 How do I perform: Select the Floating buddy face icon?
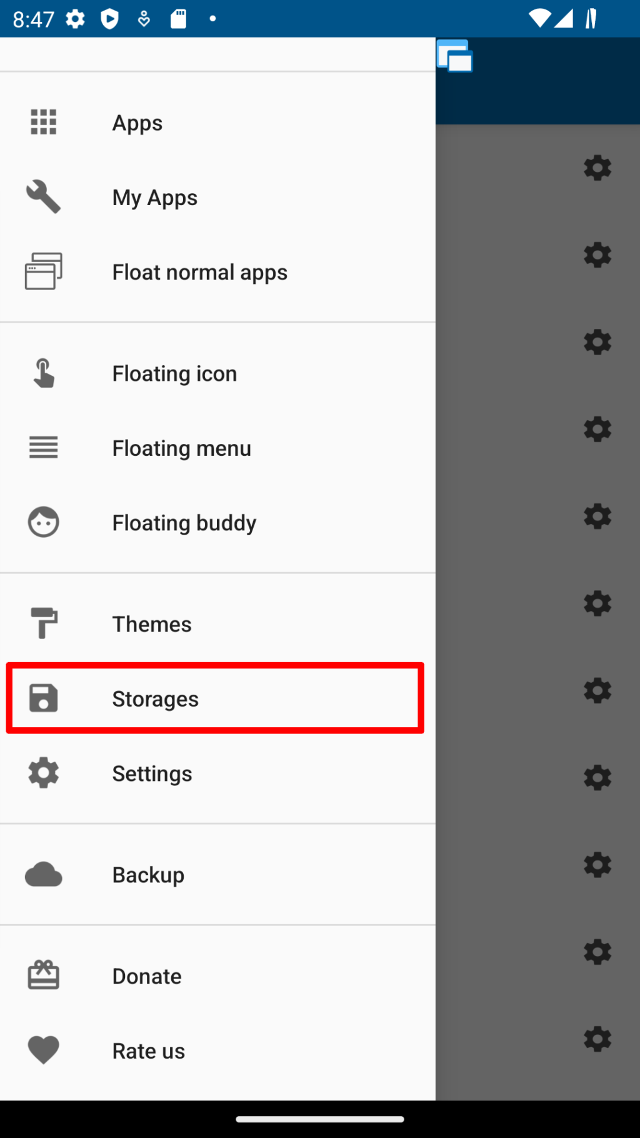[x=42, y=522]
